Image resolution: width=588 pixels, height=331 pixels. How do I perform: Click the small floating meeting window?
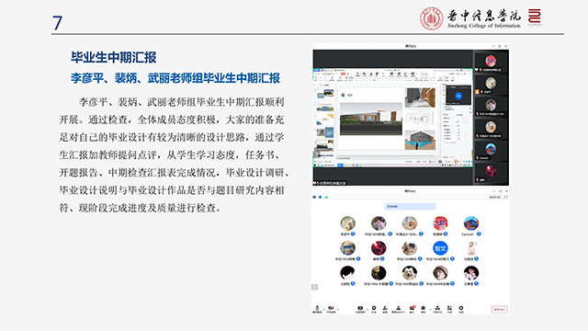click(x=458, y=96)
